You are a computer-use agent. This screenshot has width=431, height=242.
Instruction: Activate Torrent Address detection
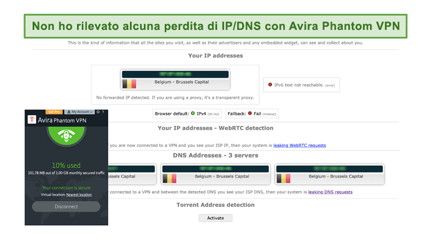coord(215,218)
